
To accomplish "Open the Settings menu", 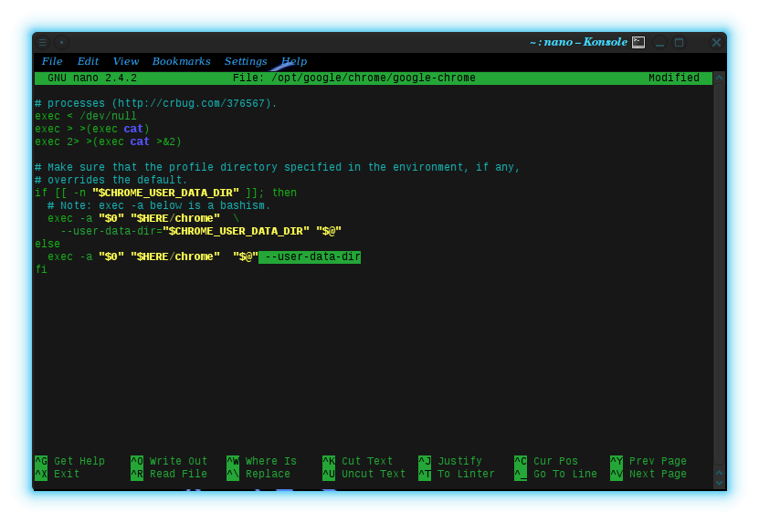I will point(246,61).
